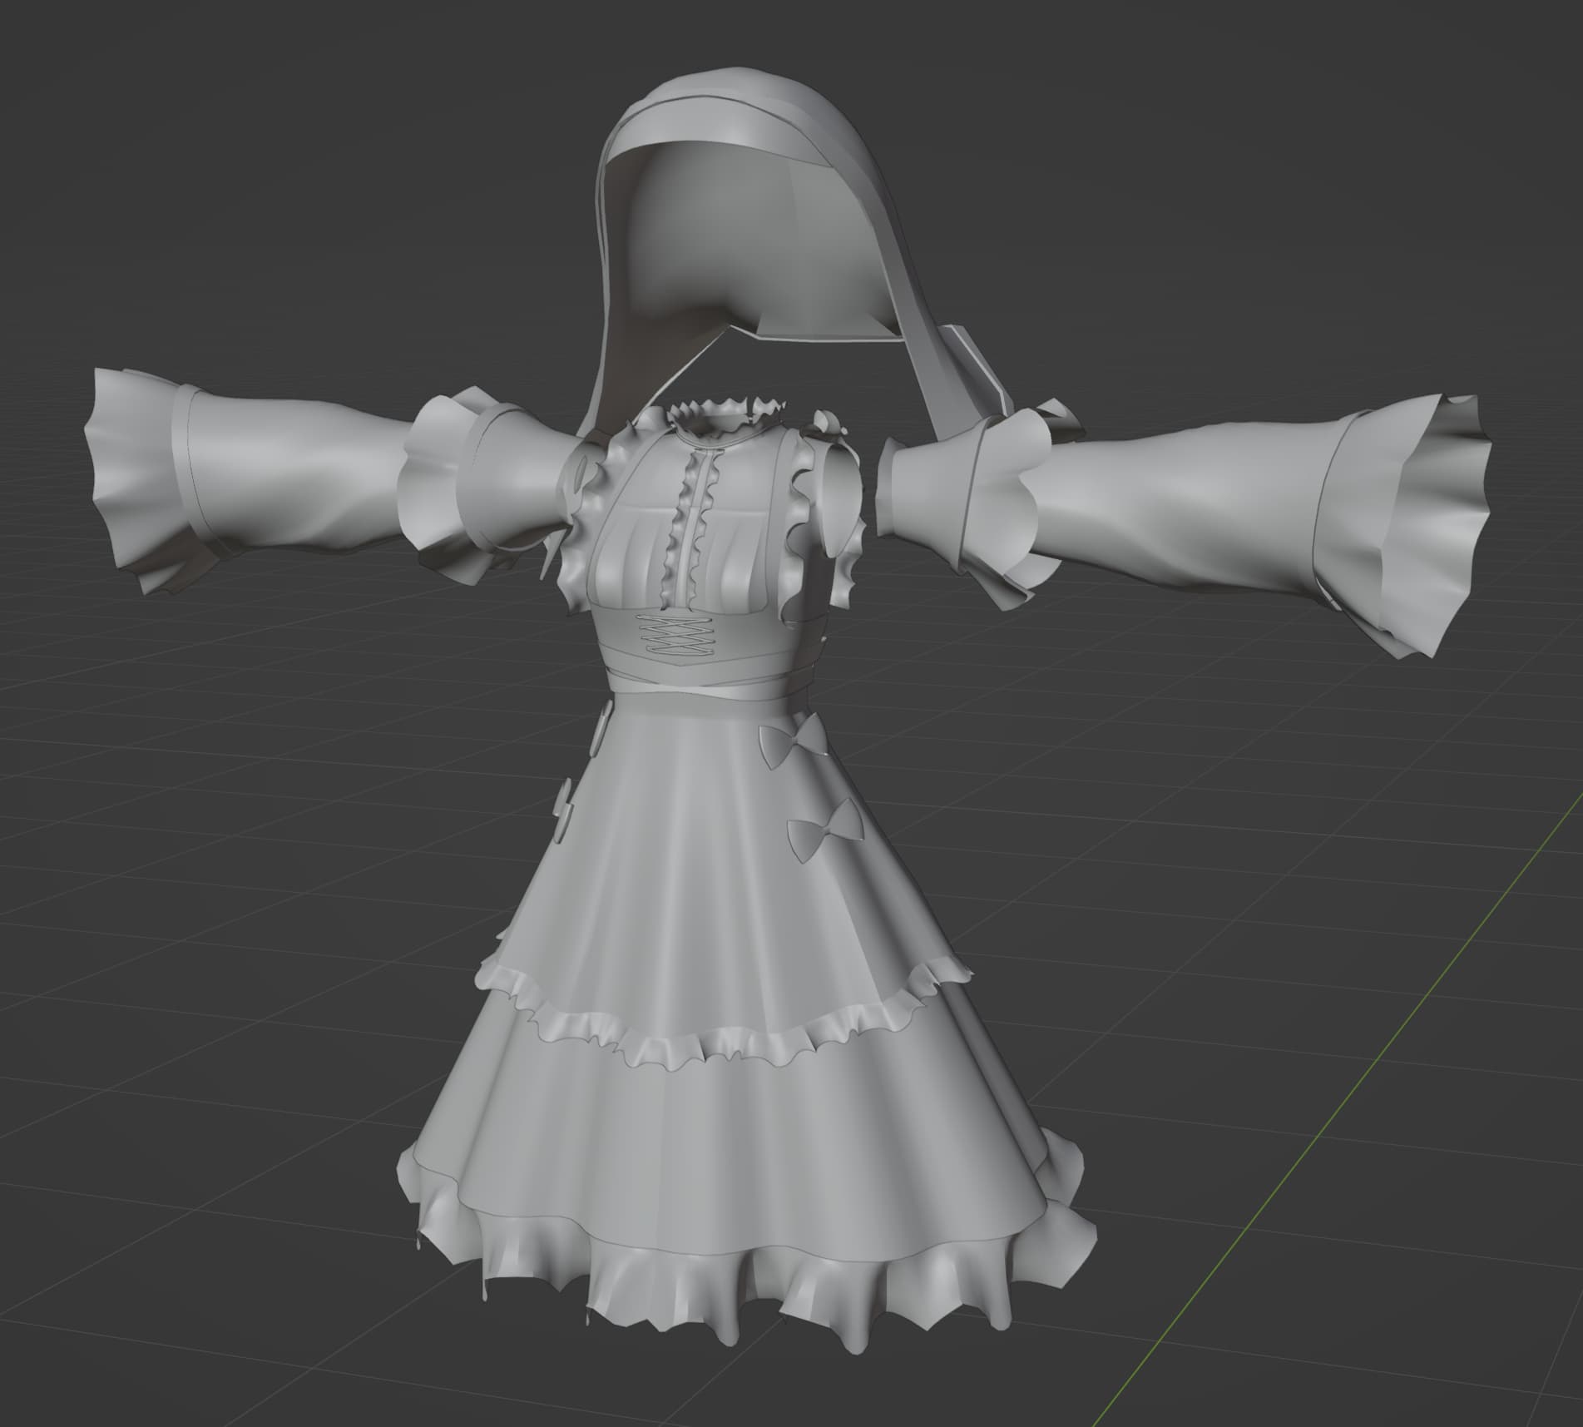
Task: Select the left shoulder frill strap on bodice
Action: 584,533
